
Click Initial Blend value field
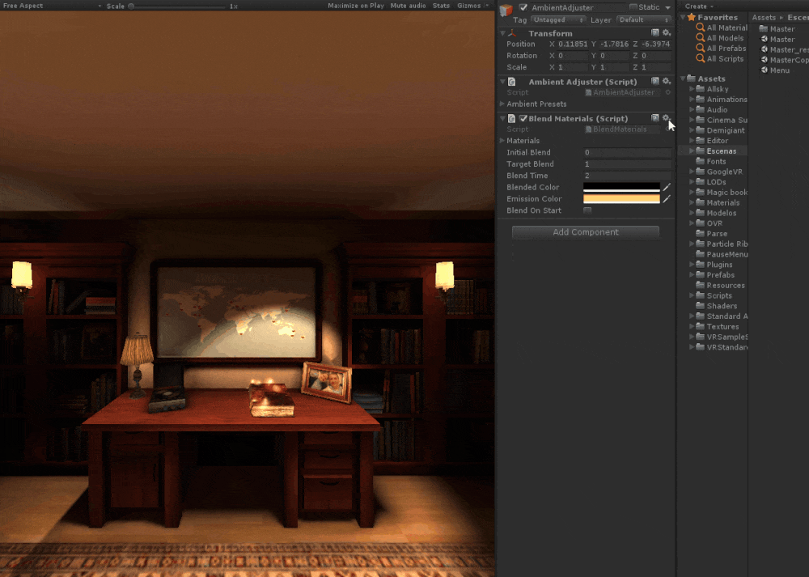tap(627, 152)
